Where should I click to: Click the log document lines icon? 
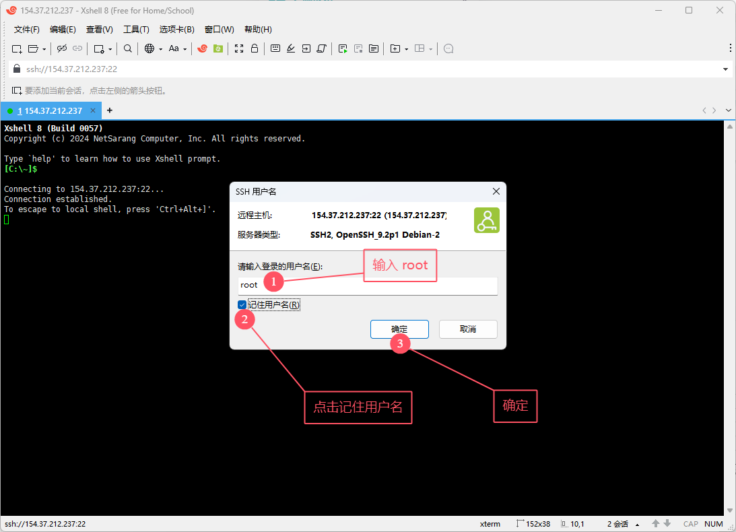374,48
